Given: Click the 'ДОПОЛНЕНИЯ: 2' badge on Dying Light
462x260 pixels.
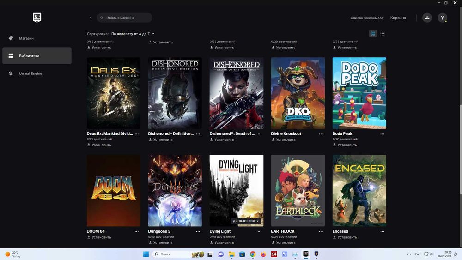Looking at the screenshot, I should click(246, 221).
